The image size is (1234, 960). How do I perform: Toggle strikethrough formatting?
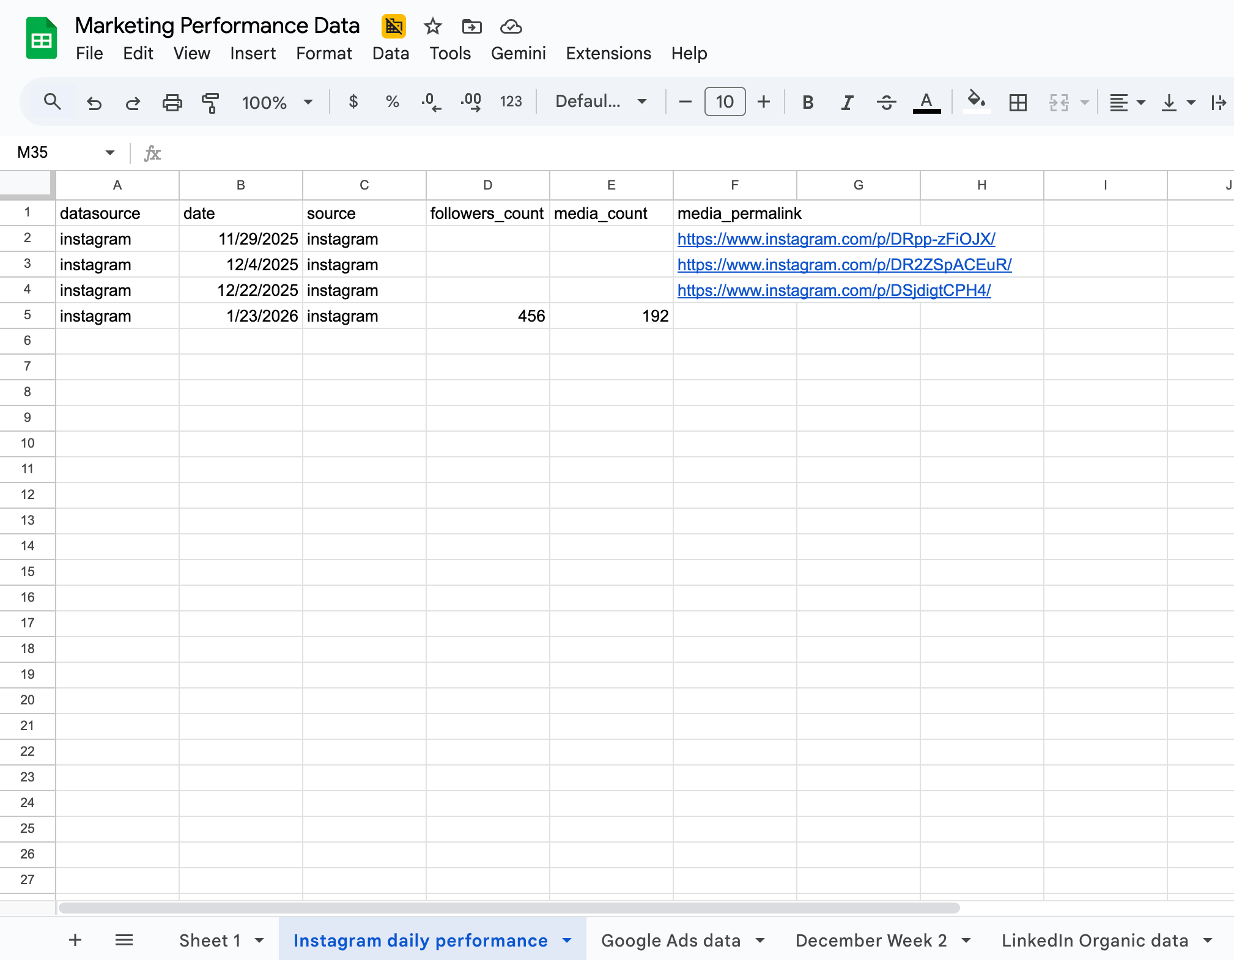(x=886, y=102)
